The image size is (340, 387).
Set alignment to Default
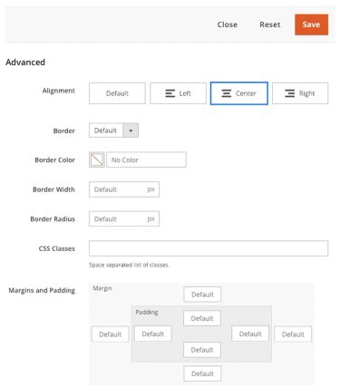tap(117, 93)
